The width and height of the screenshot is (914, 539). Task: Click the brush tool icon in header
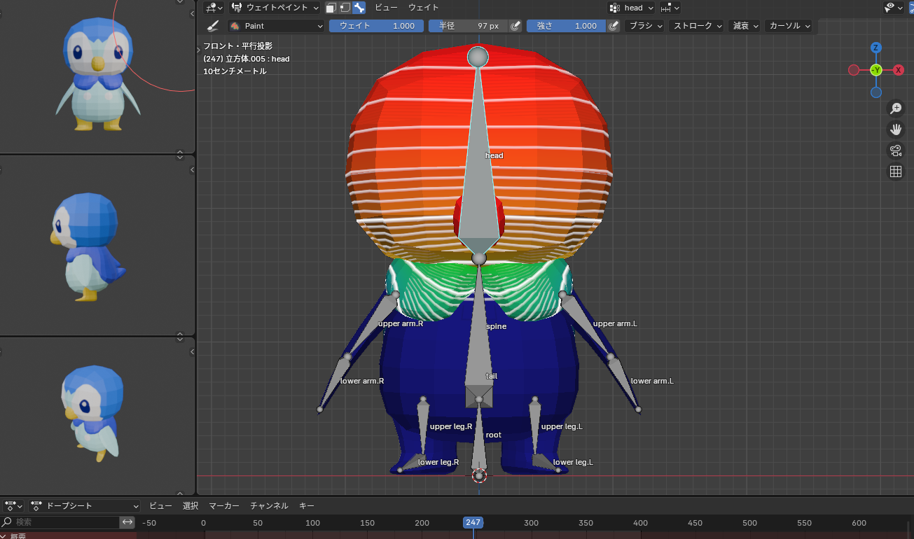tap(214, 26)
